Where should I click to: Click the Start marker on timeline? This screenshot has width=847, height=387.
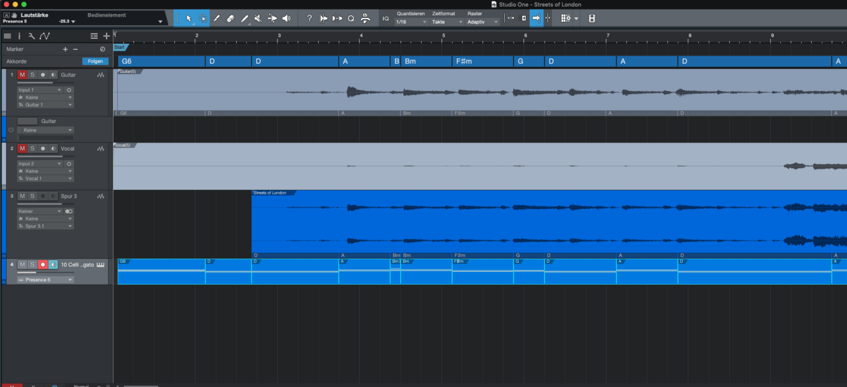coord(120,47)
